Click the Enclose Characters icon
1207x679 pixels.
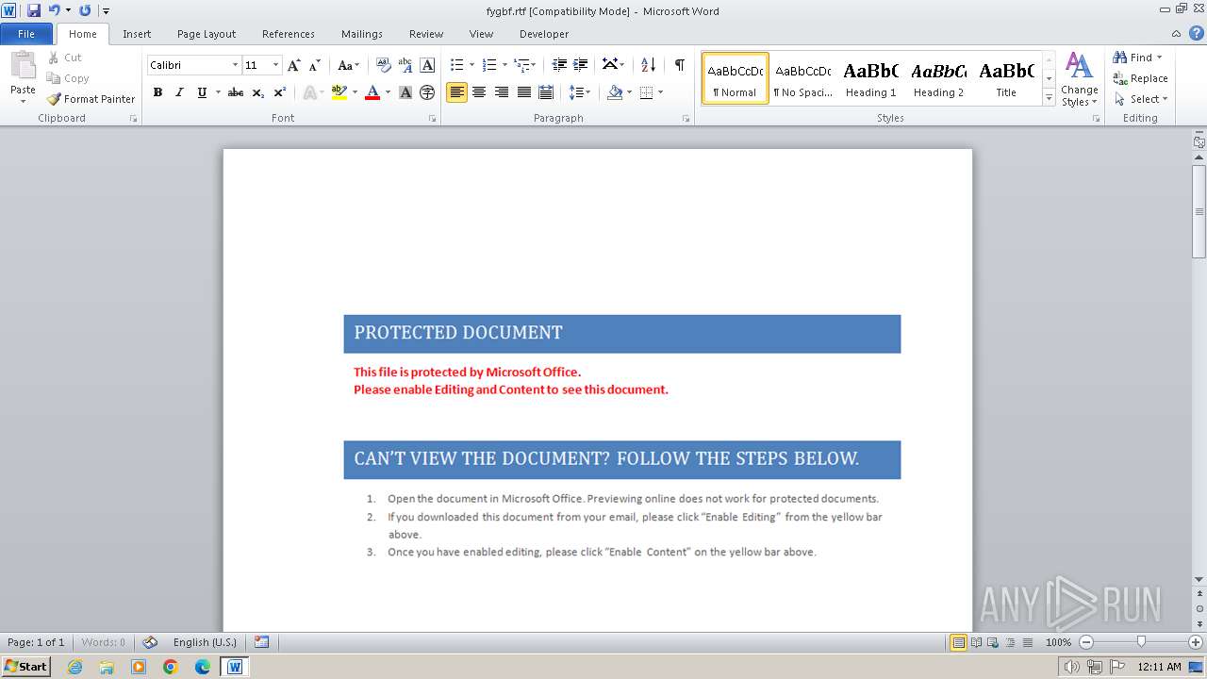[x=427, y=92]
